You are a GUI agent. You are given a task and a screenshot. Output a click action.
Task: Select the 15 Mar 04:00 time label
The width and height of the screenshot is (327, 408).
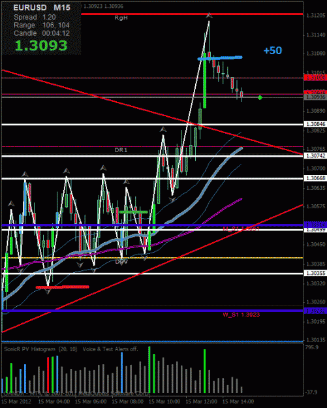pos(54,401)
